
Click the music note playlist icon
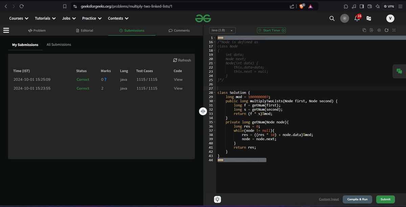tap(354, 6)
